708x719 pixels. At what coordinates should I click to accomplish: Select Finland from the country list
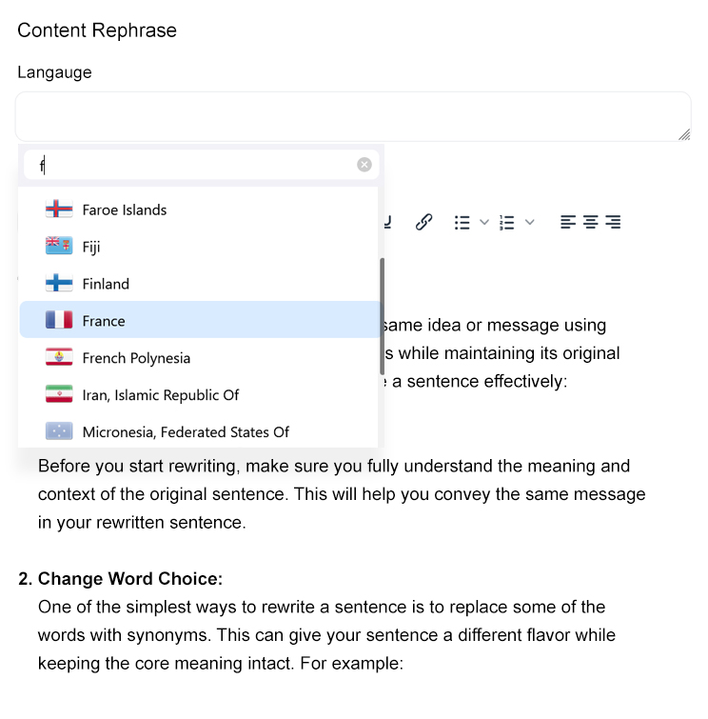point(106,284)
